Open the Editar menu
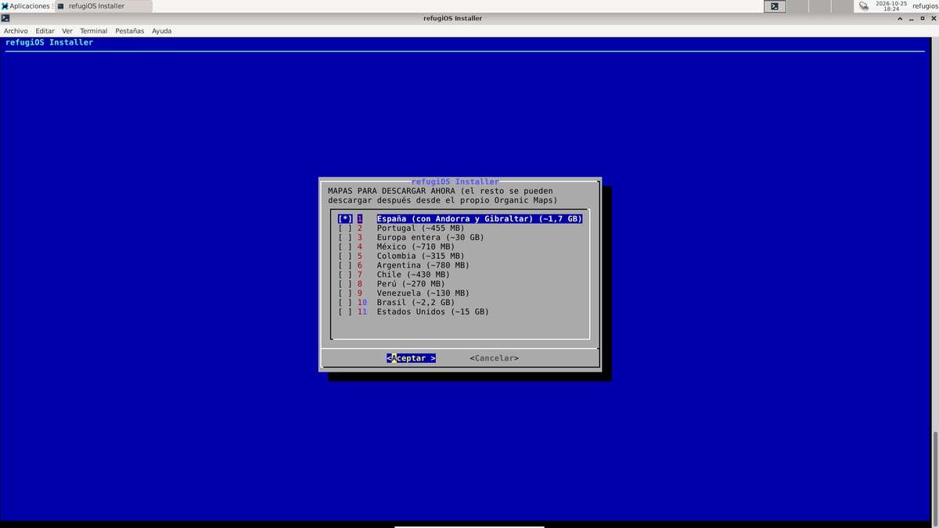 point(45,31)
